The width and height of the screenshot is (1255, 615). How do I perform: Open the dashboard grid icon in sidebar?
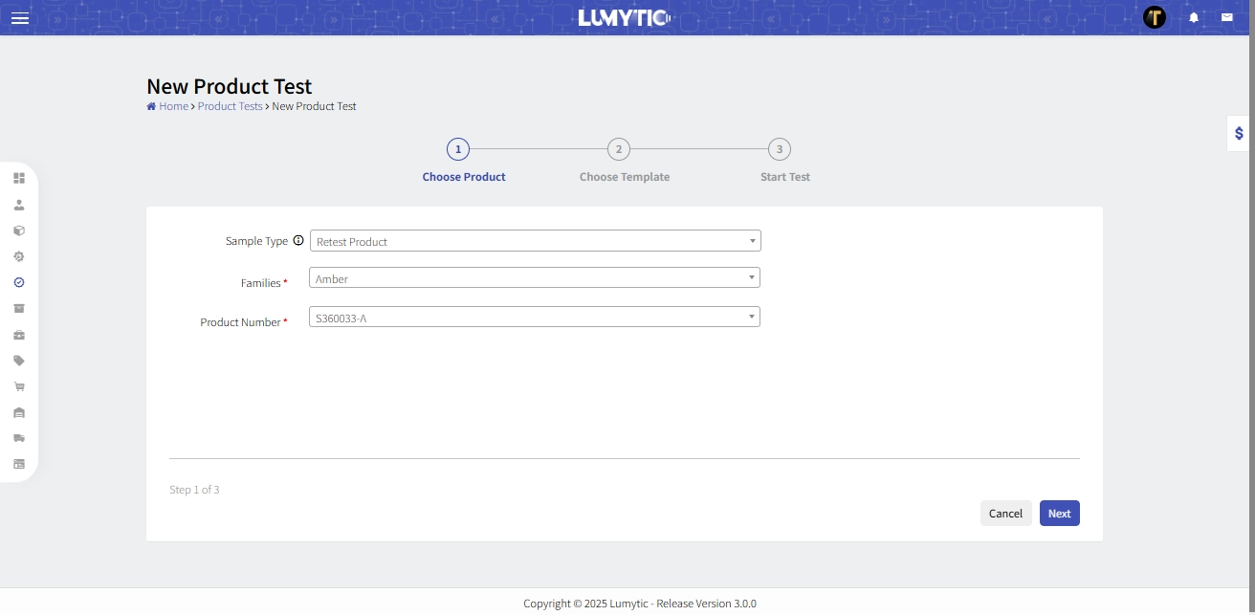(x=19, y=178)
